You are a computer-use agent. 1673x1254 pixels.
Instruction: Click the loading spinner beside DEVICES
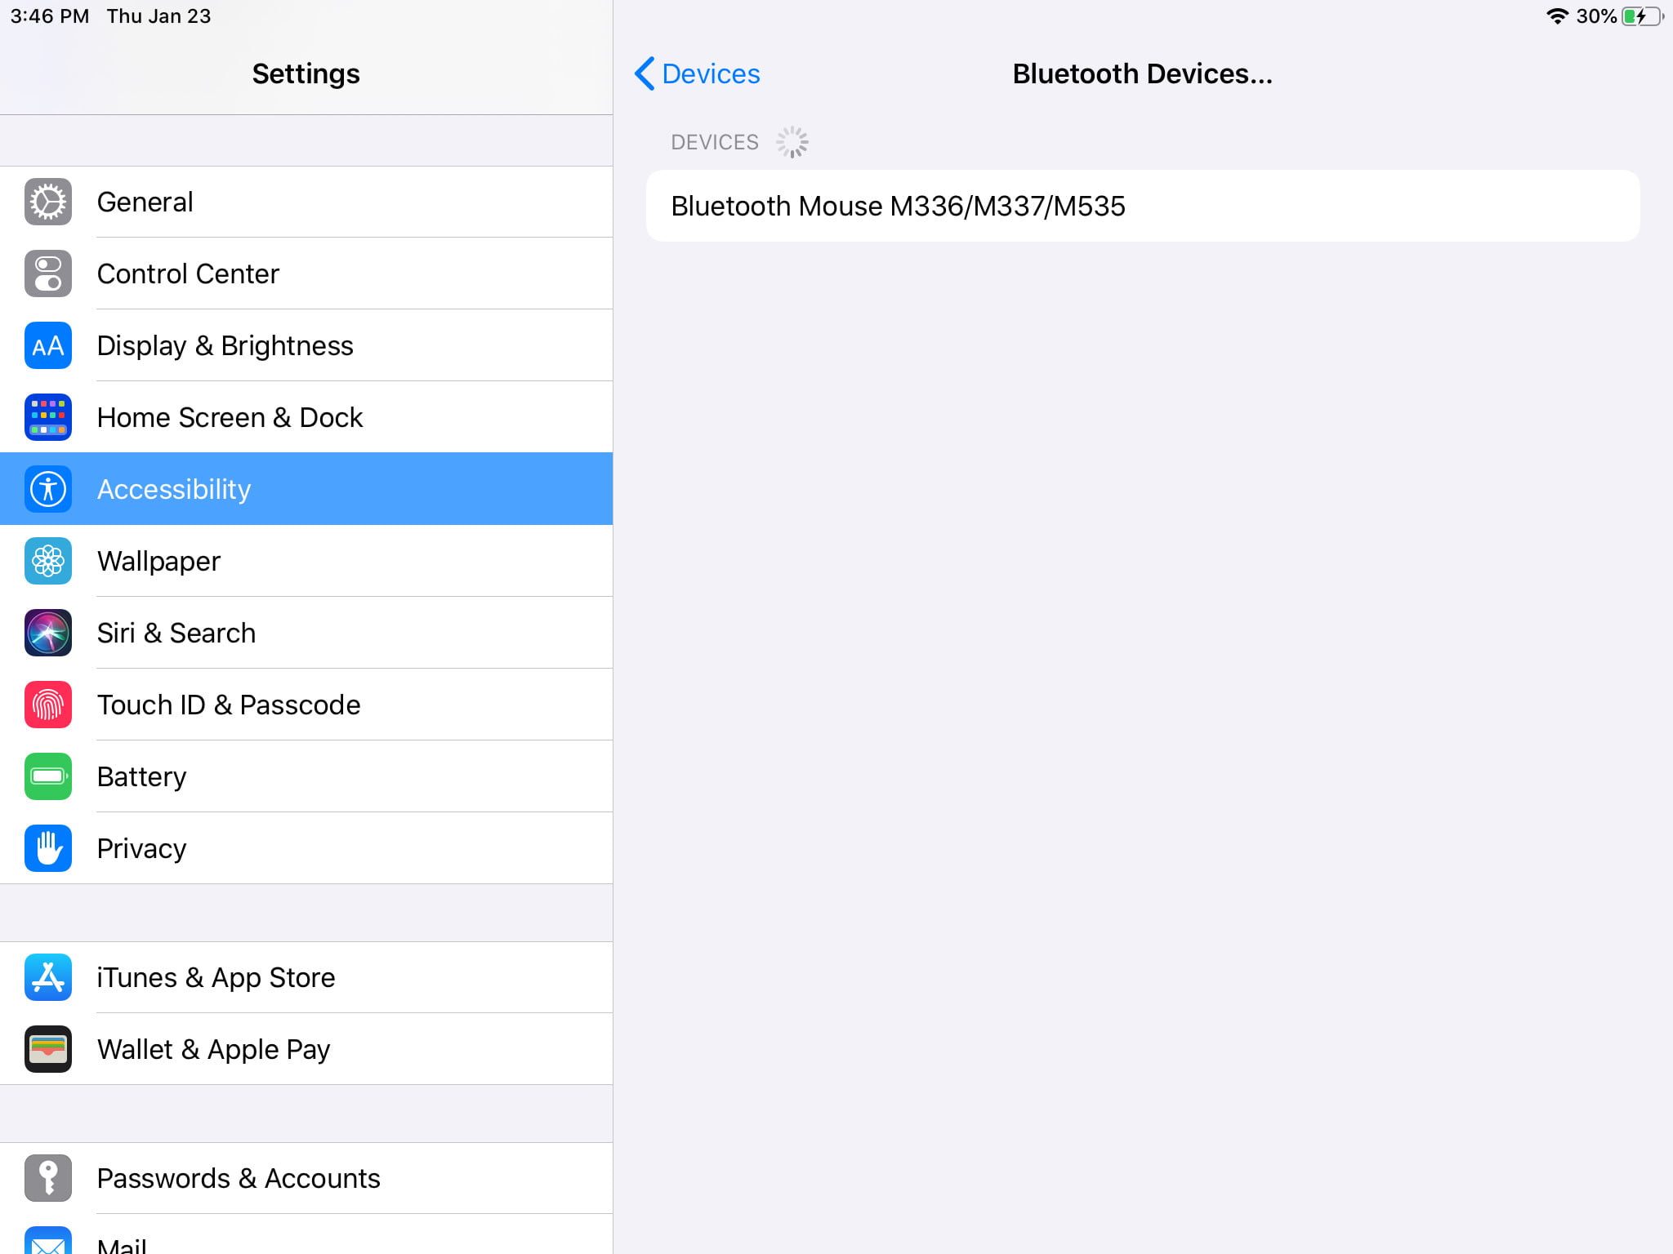click(792, 140)
